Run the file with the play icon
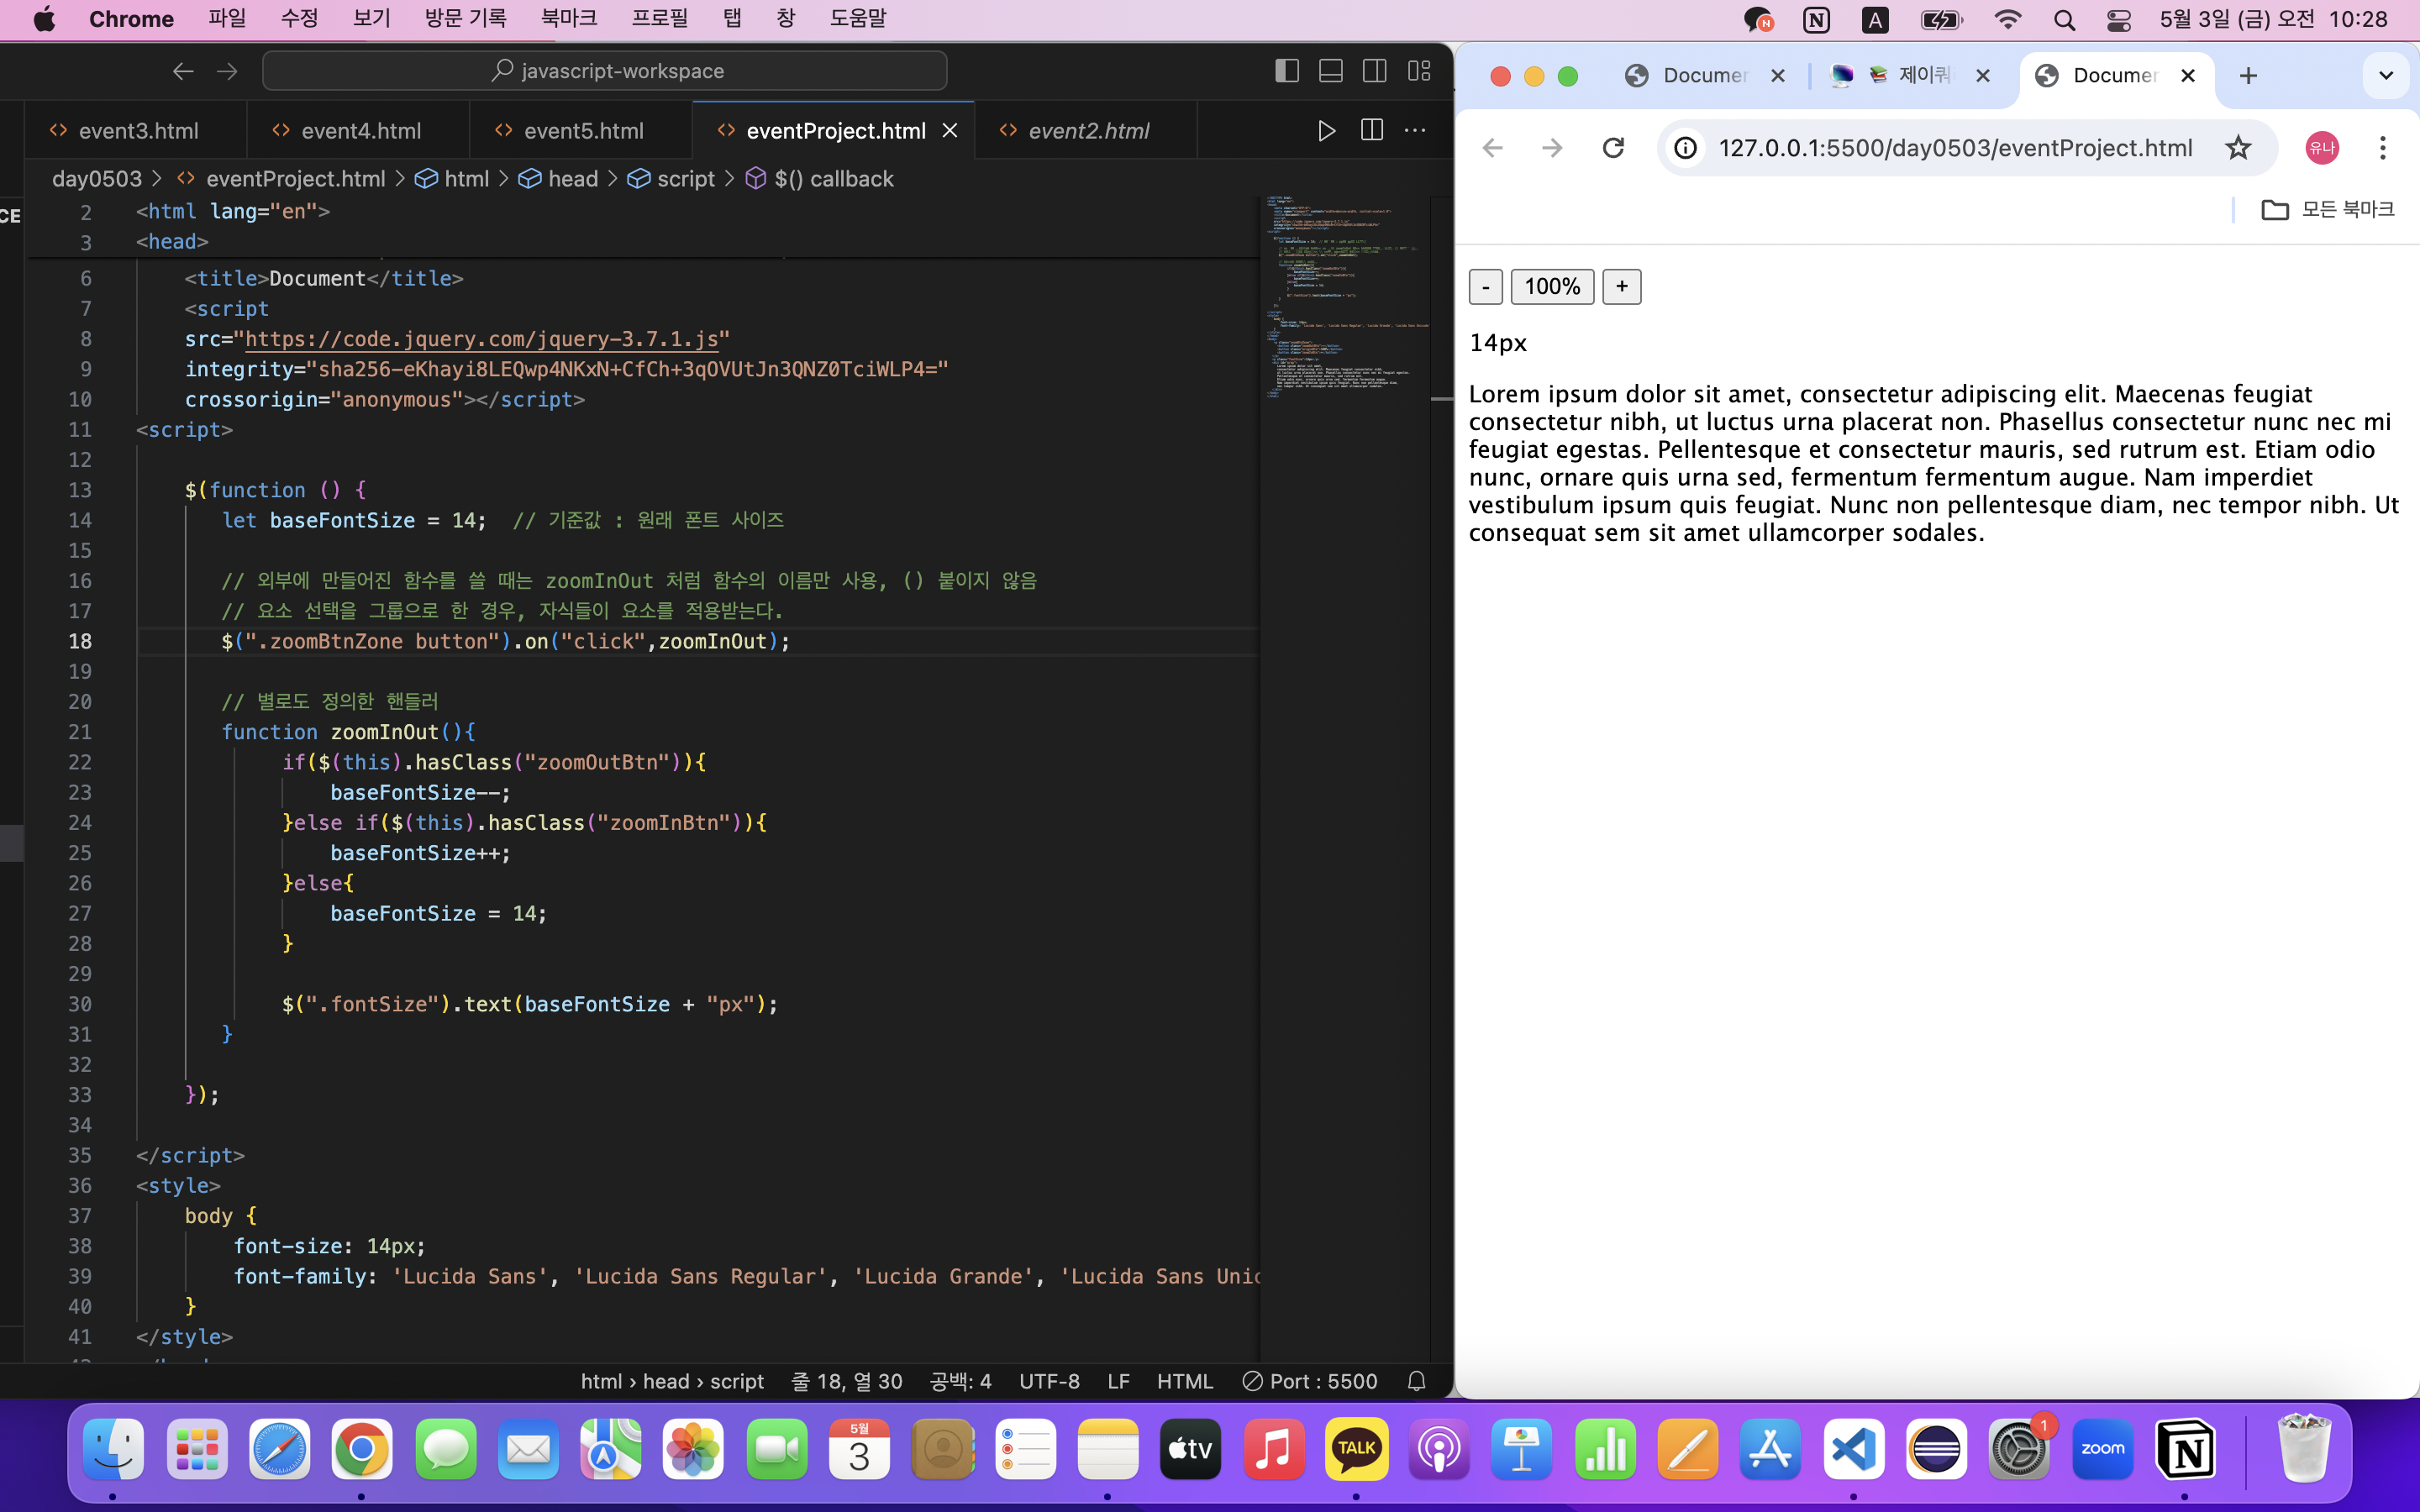 pos(1326,131)
